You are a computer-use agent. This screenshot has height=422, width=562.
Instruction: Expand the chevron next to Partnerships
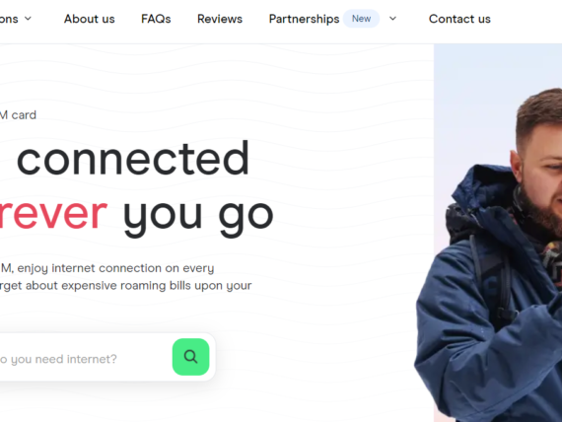pyautogui.click(x=392, y=19)
